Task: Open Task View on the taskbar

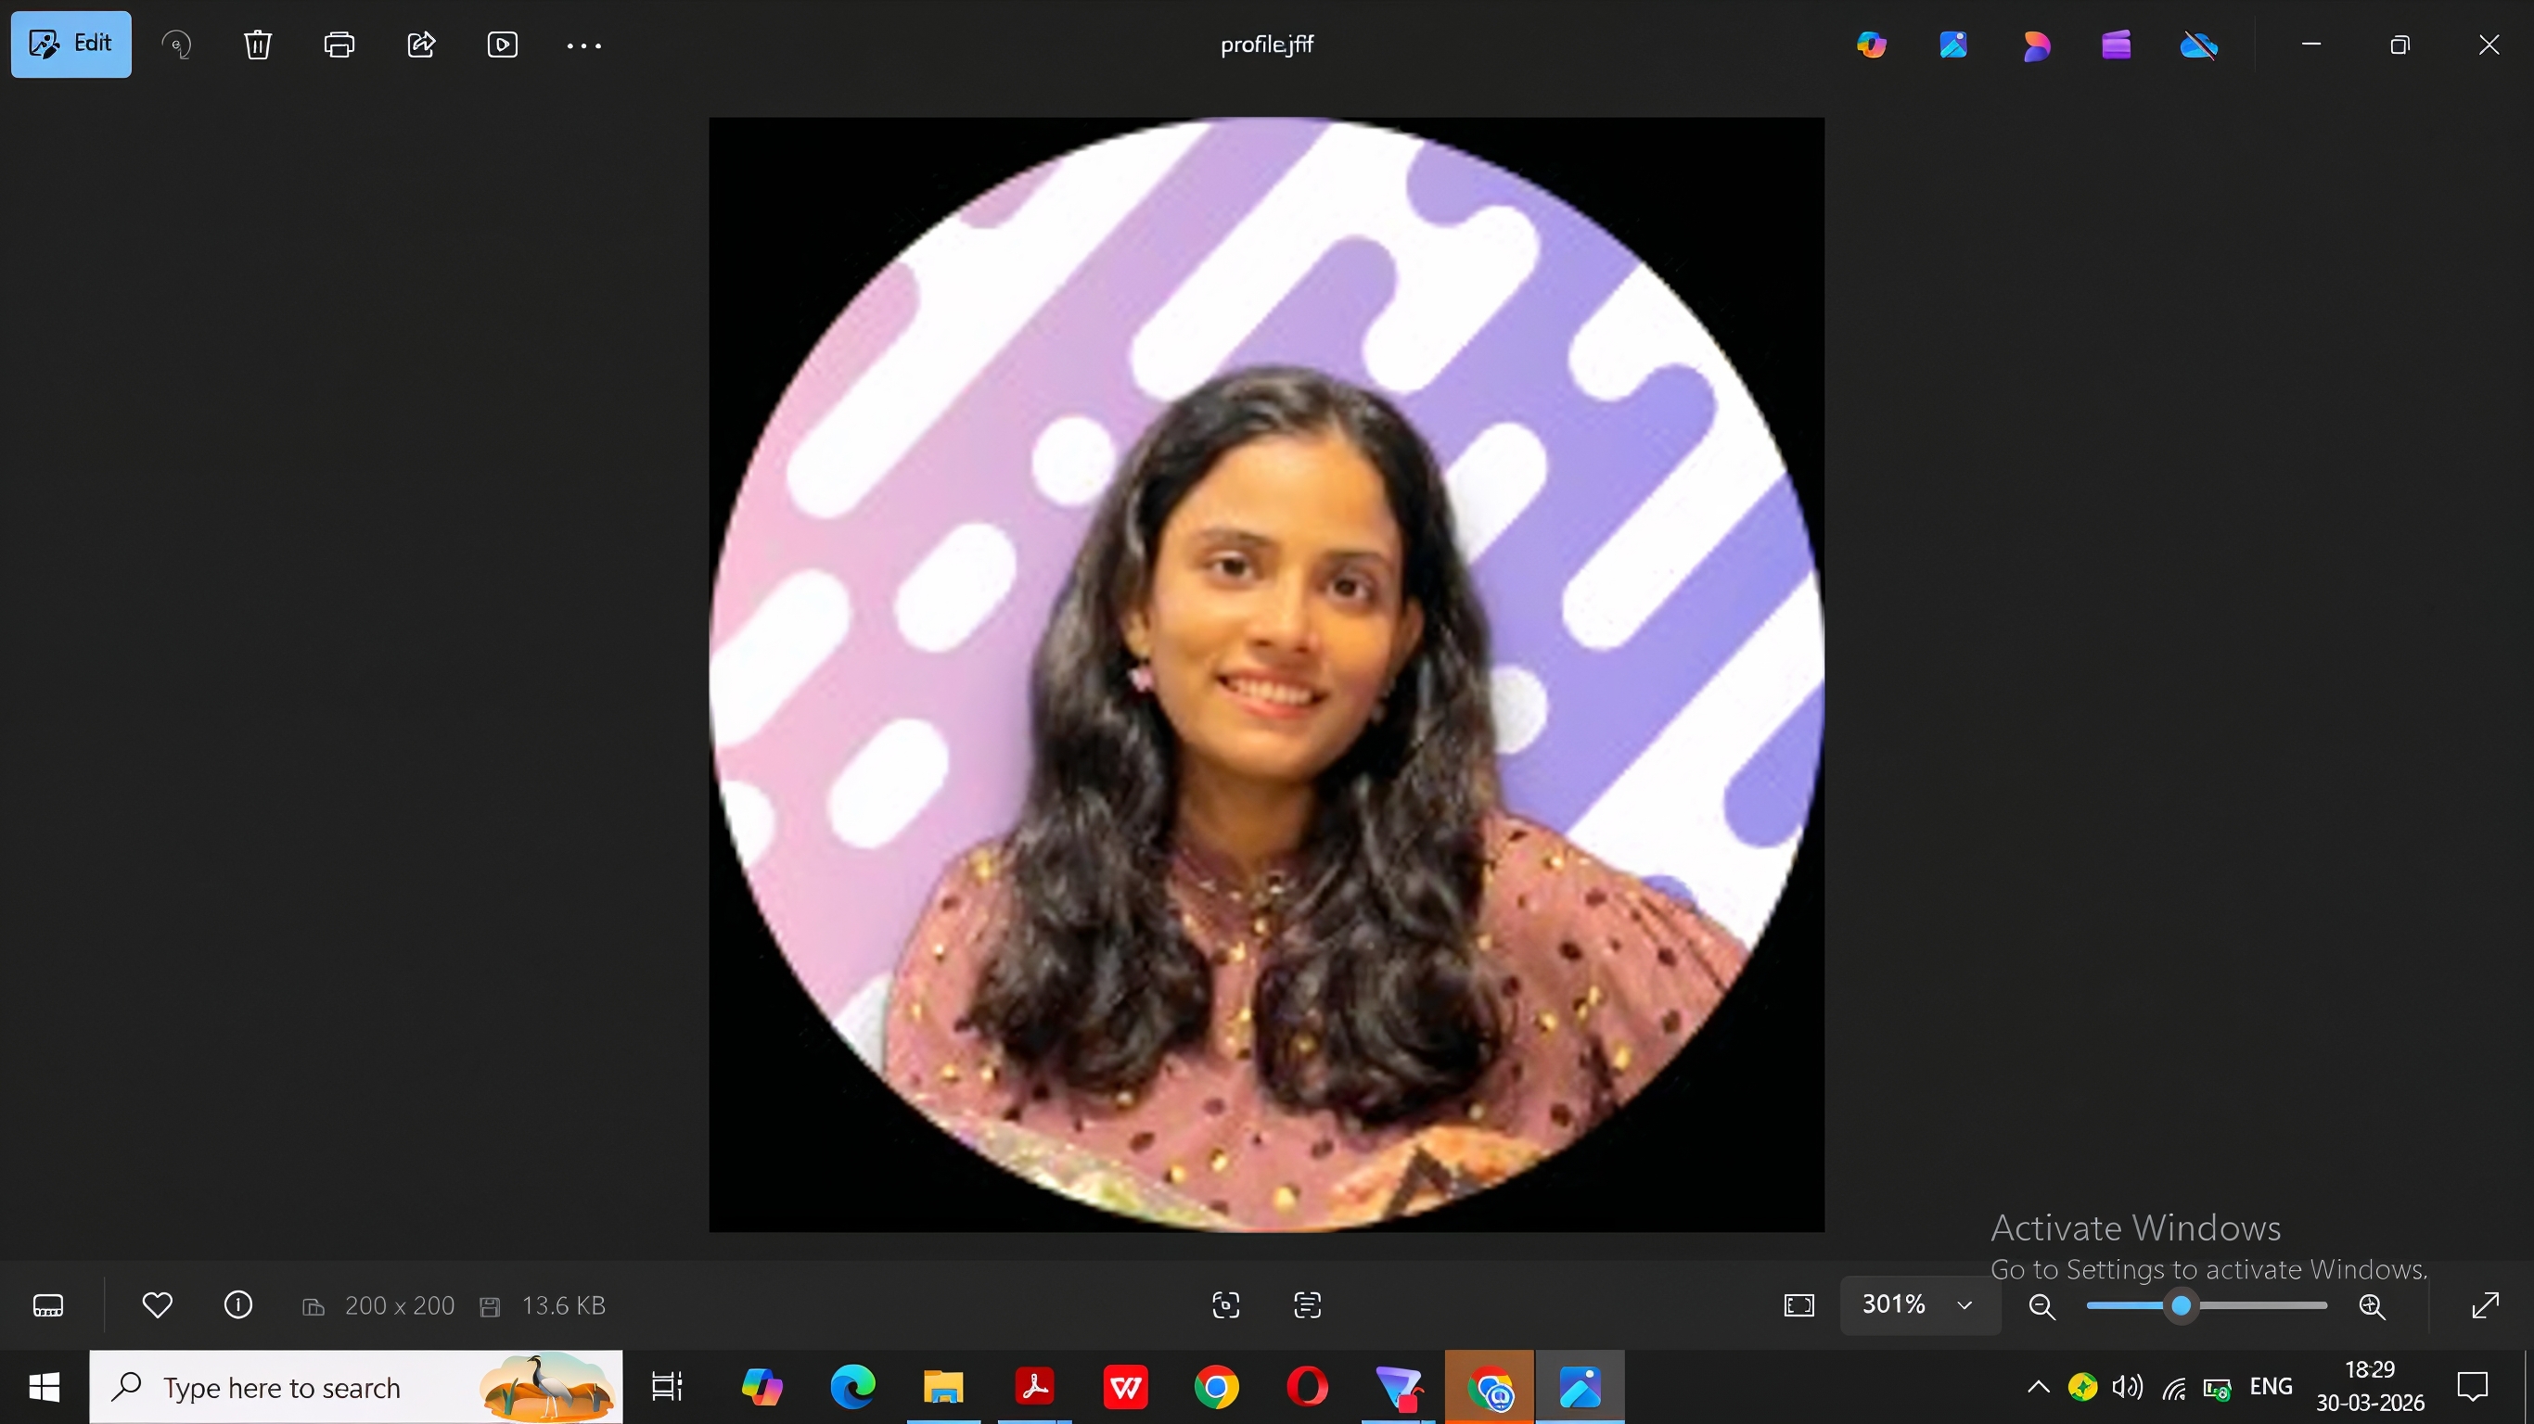Action: [x=667, y=1388]
